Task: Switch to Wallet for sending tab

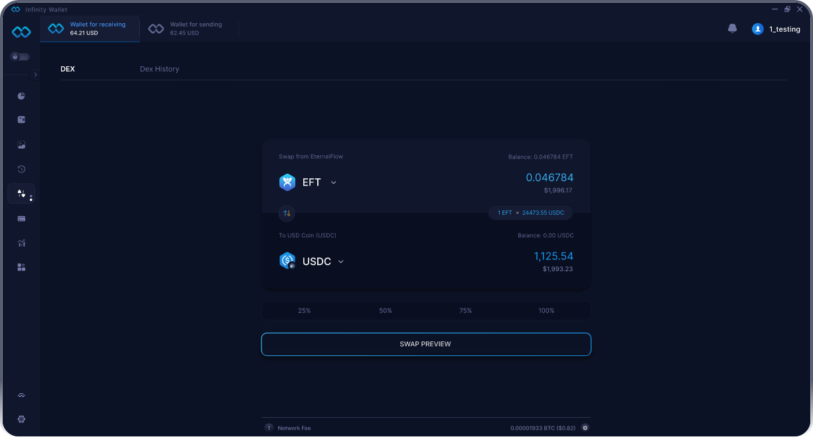Action: click(189, 29)
